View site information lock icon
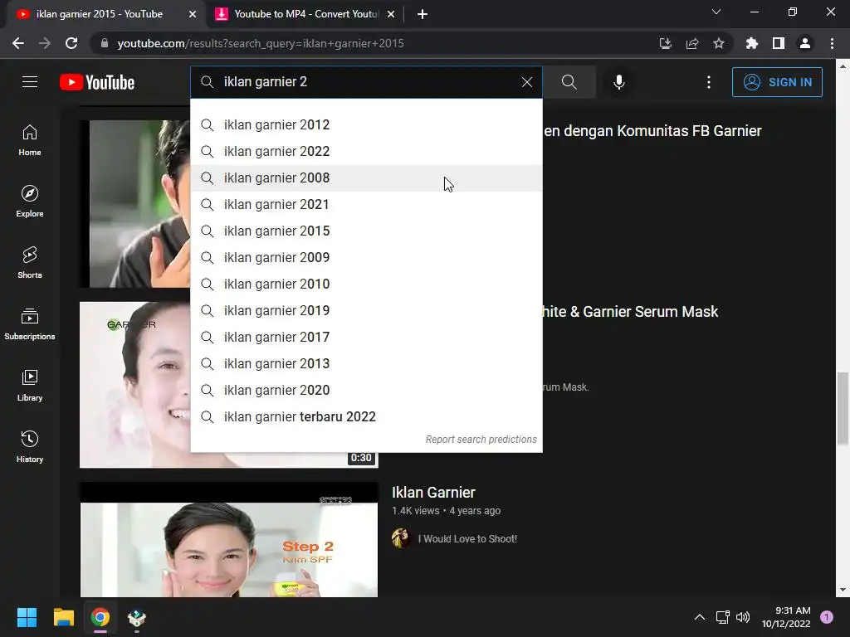The image size is (850, 637). [x=105, y=43]
